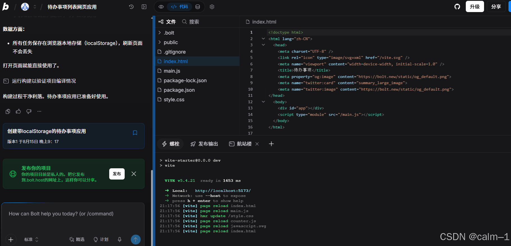Dismiss the publish project banner

[134, 174]
